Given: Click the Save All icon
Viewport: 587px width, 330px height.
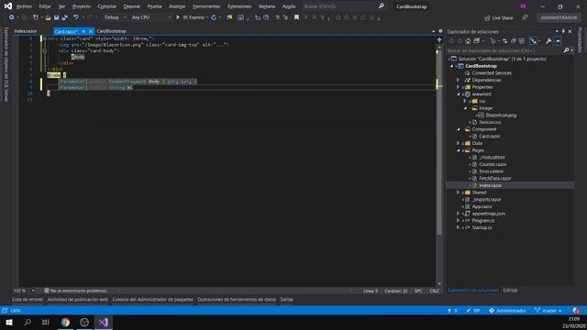Looking at the screenshot, I should [65, 17].
